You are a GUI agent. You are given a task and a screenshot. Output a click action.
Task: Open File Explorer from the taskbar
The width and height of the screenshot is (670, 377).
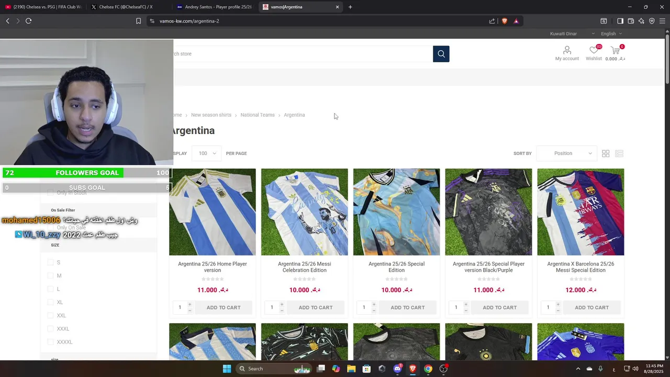(351, 369)
